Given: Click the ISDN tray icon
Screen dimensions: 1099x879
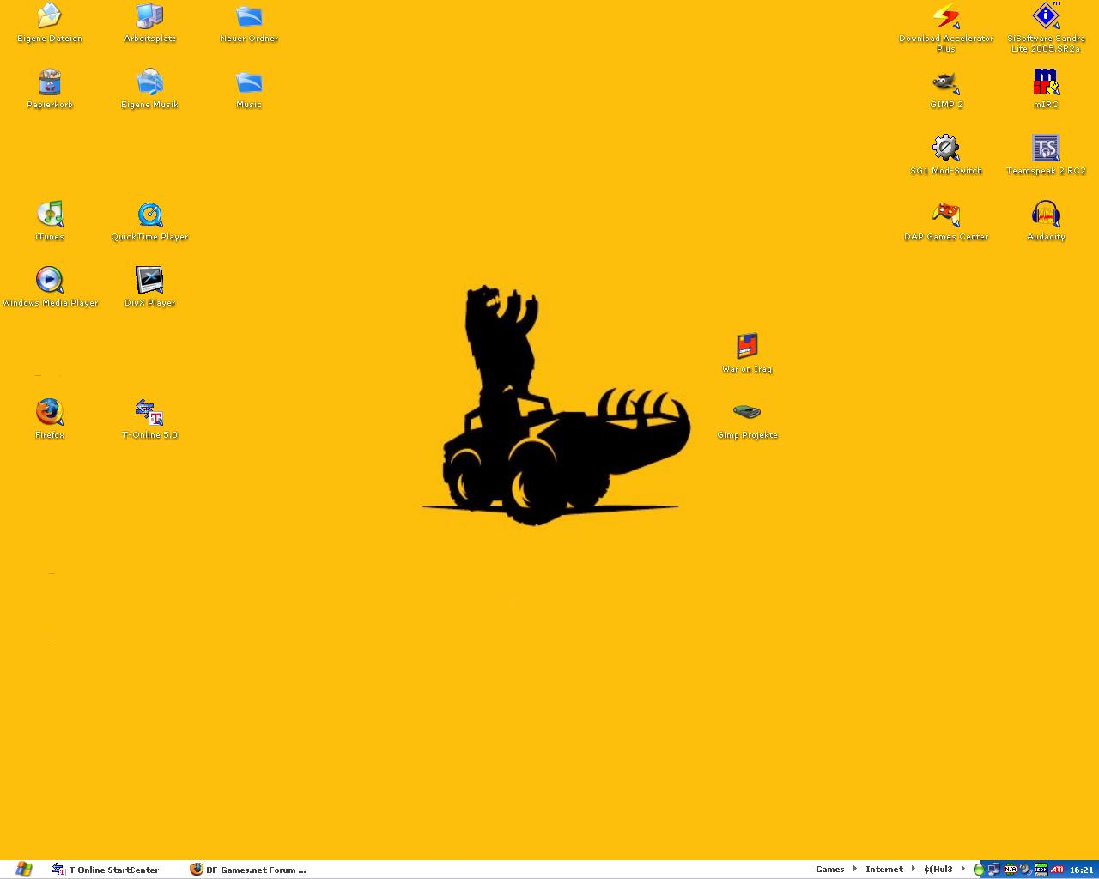Looking at the screenshot, I should point(1041,870).
